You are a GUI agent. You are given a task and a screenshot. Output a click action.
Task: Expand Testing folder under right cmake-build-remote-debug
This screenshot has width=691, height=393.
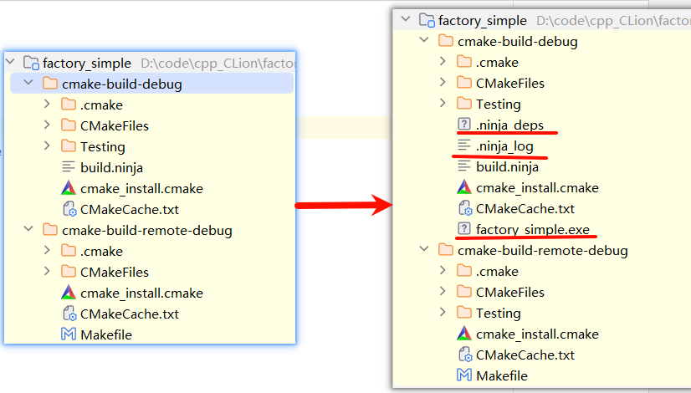[443, 313]
